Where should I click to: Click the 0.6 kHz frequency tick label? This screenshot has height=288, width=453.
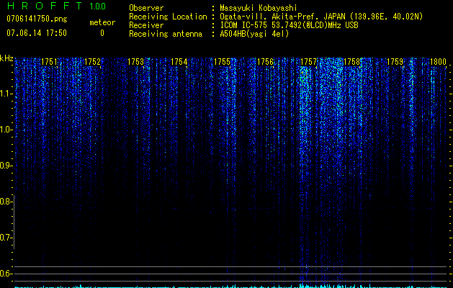[x=6, y=274]
